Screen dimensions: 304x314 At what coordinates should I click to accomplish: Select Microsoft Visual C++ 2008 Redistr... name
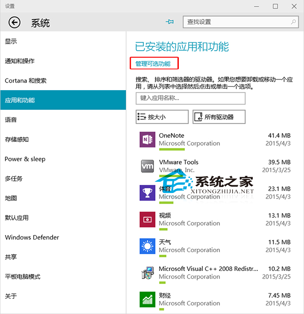click(208, 269)
